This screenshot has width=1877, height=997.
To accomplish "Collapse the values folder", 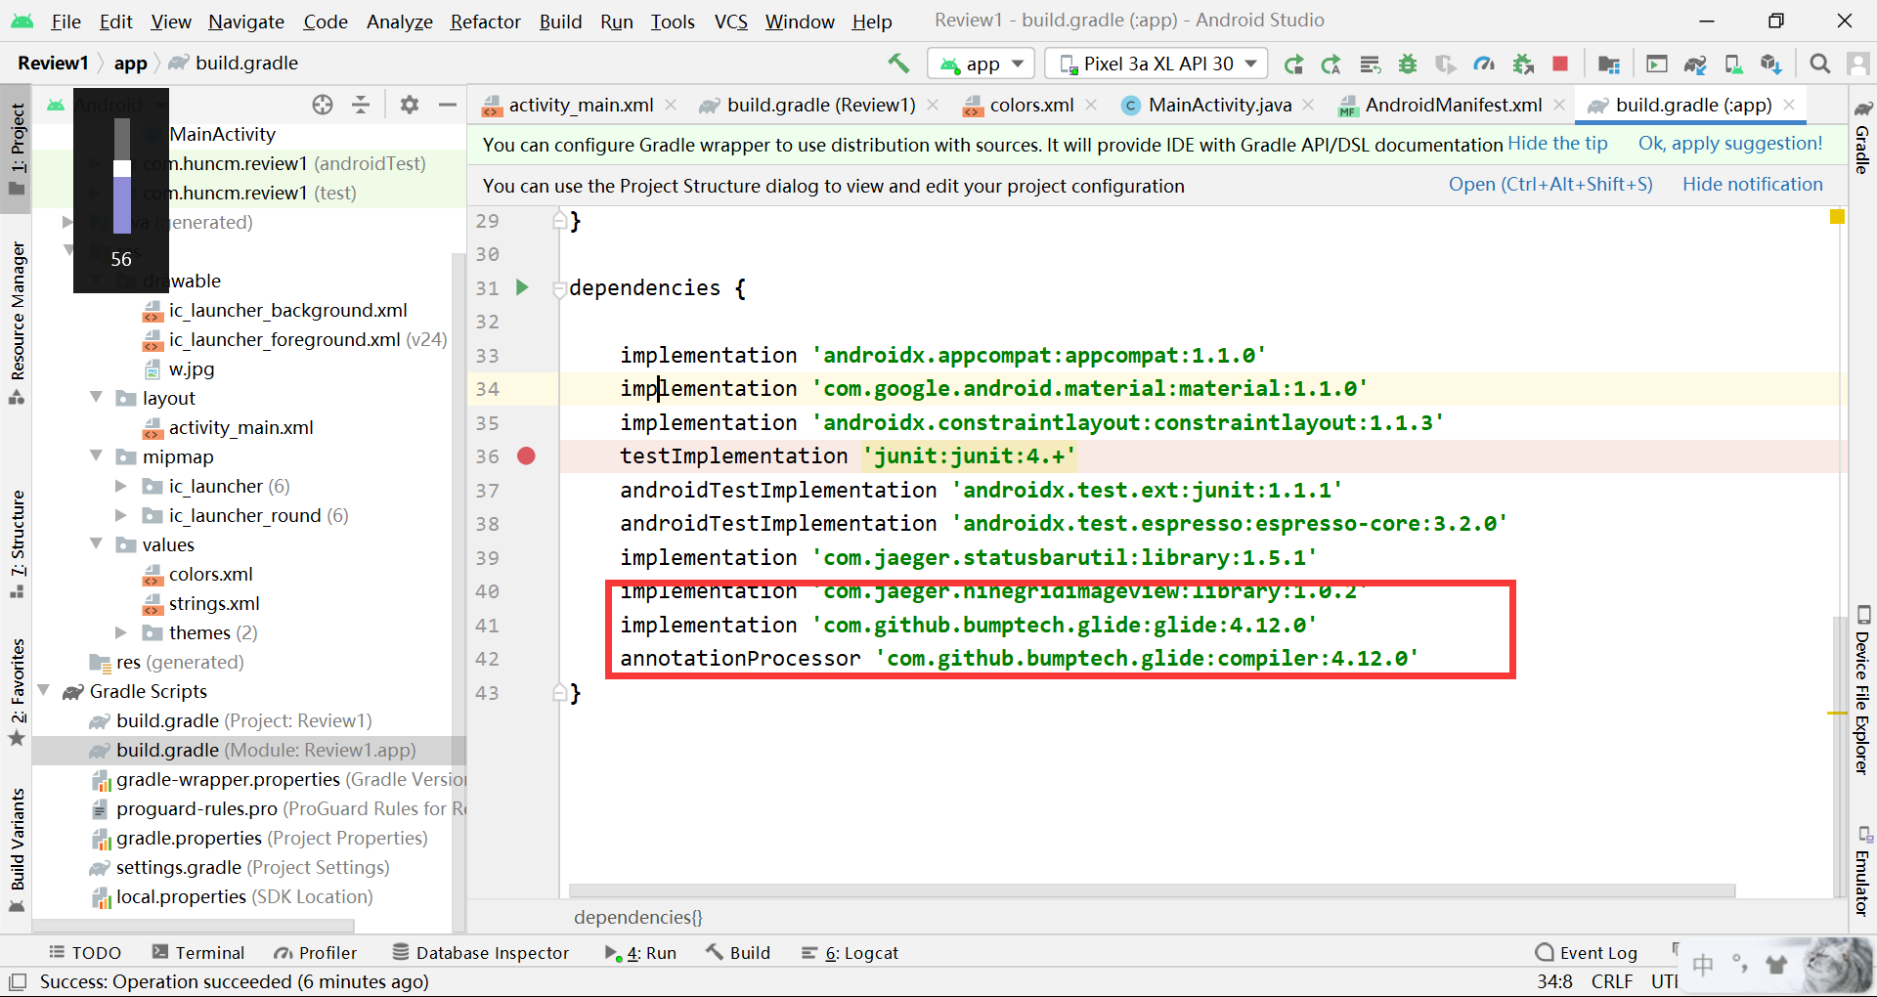I will tap(96, 543).
